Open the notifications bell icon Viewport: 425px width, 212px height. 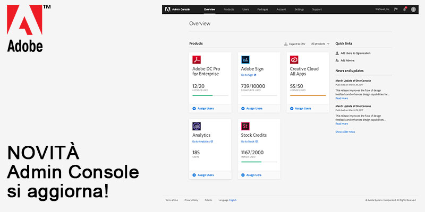405,9
